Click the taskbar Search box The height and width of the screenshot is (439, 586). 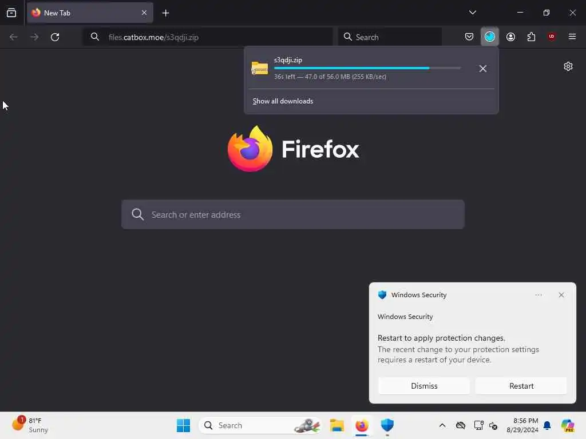point(260,425)
